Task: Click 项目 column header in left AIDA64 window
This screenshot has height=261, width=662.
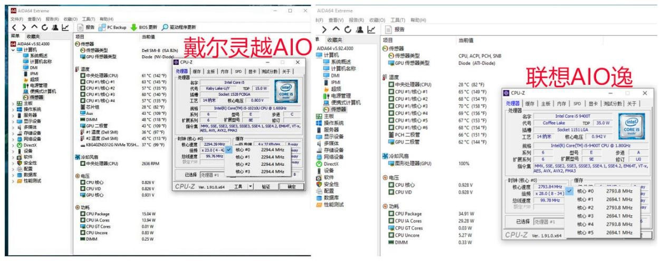Action: [80, 37]
